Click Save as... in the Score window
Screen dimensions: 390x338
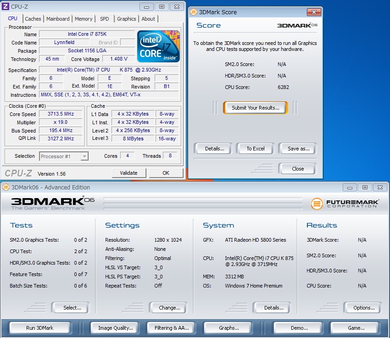click(298, 149)
